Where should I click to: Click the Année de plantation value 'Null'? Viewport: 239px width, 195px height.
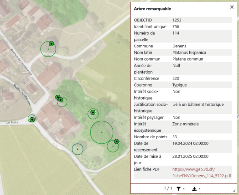(176, 65)
